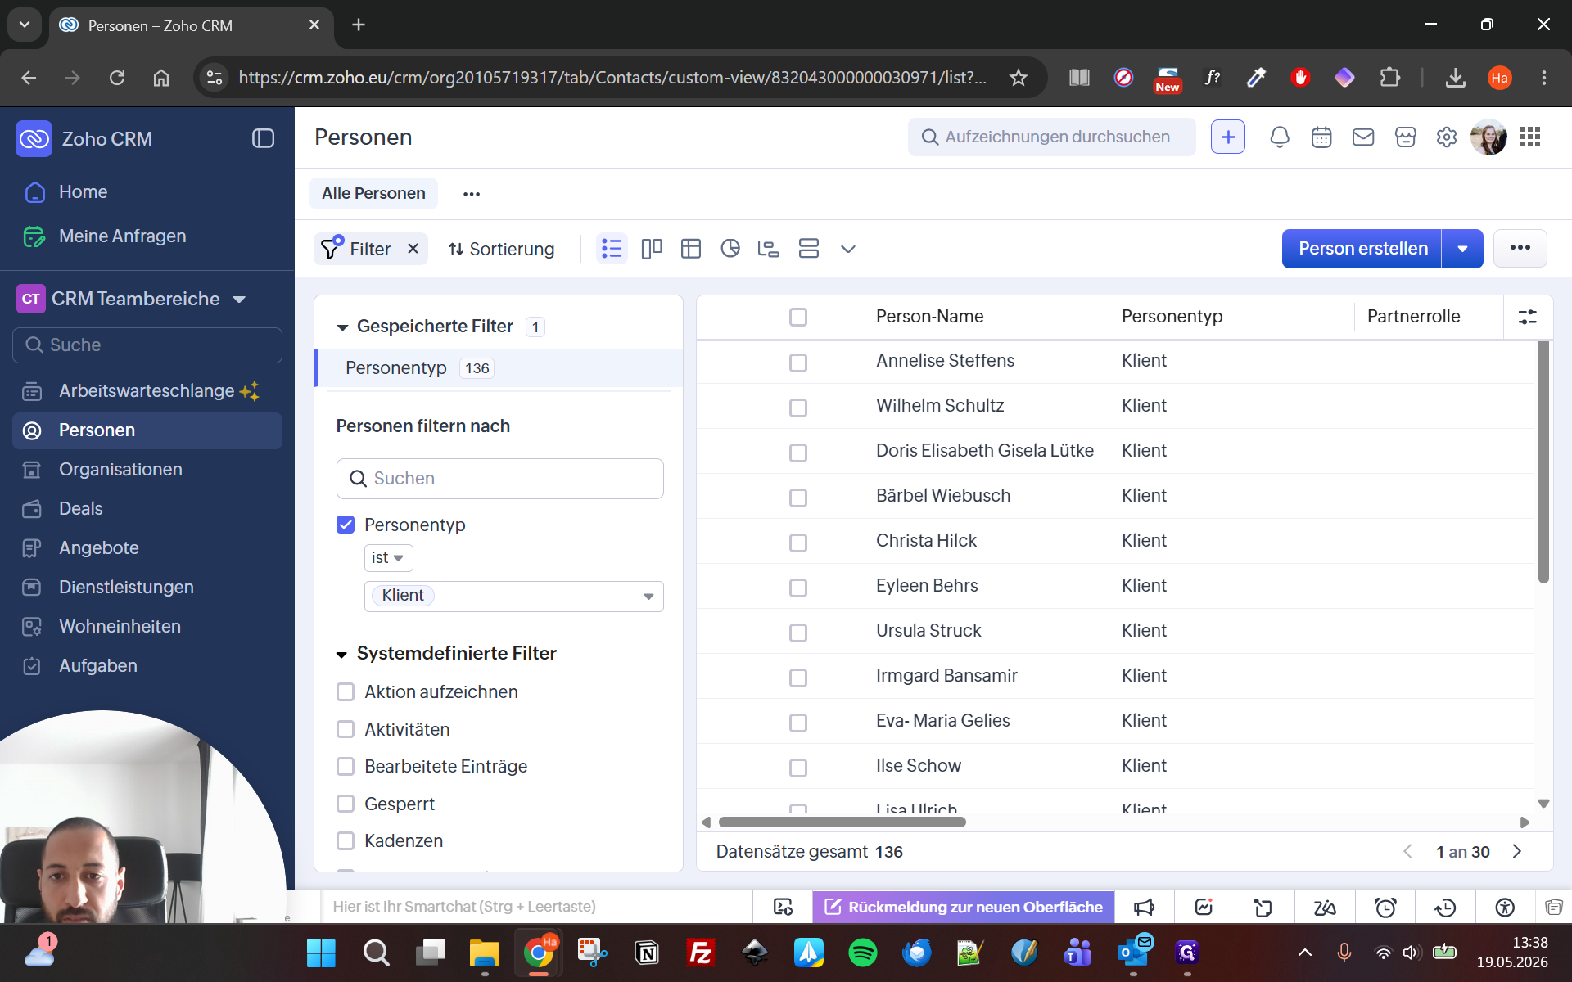Screen dimensions: 1572x982
Task: Click the quick create plus button
Action: 1228,137
